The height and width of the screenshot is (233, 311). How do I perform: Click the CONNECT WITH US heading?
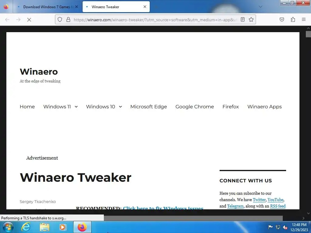click(245, 181)
